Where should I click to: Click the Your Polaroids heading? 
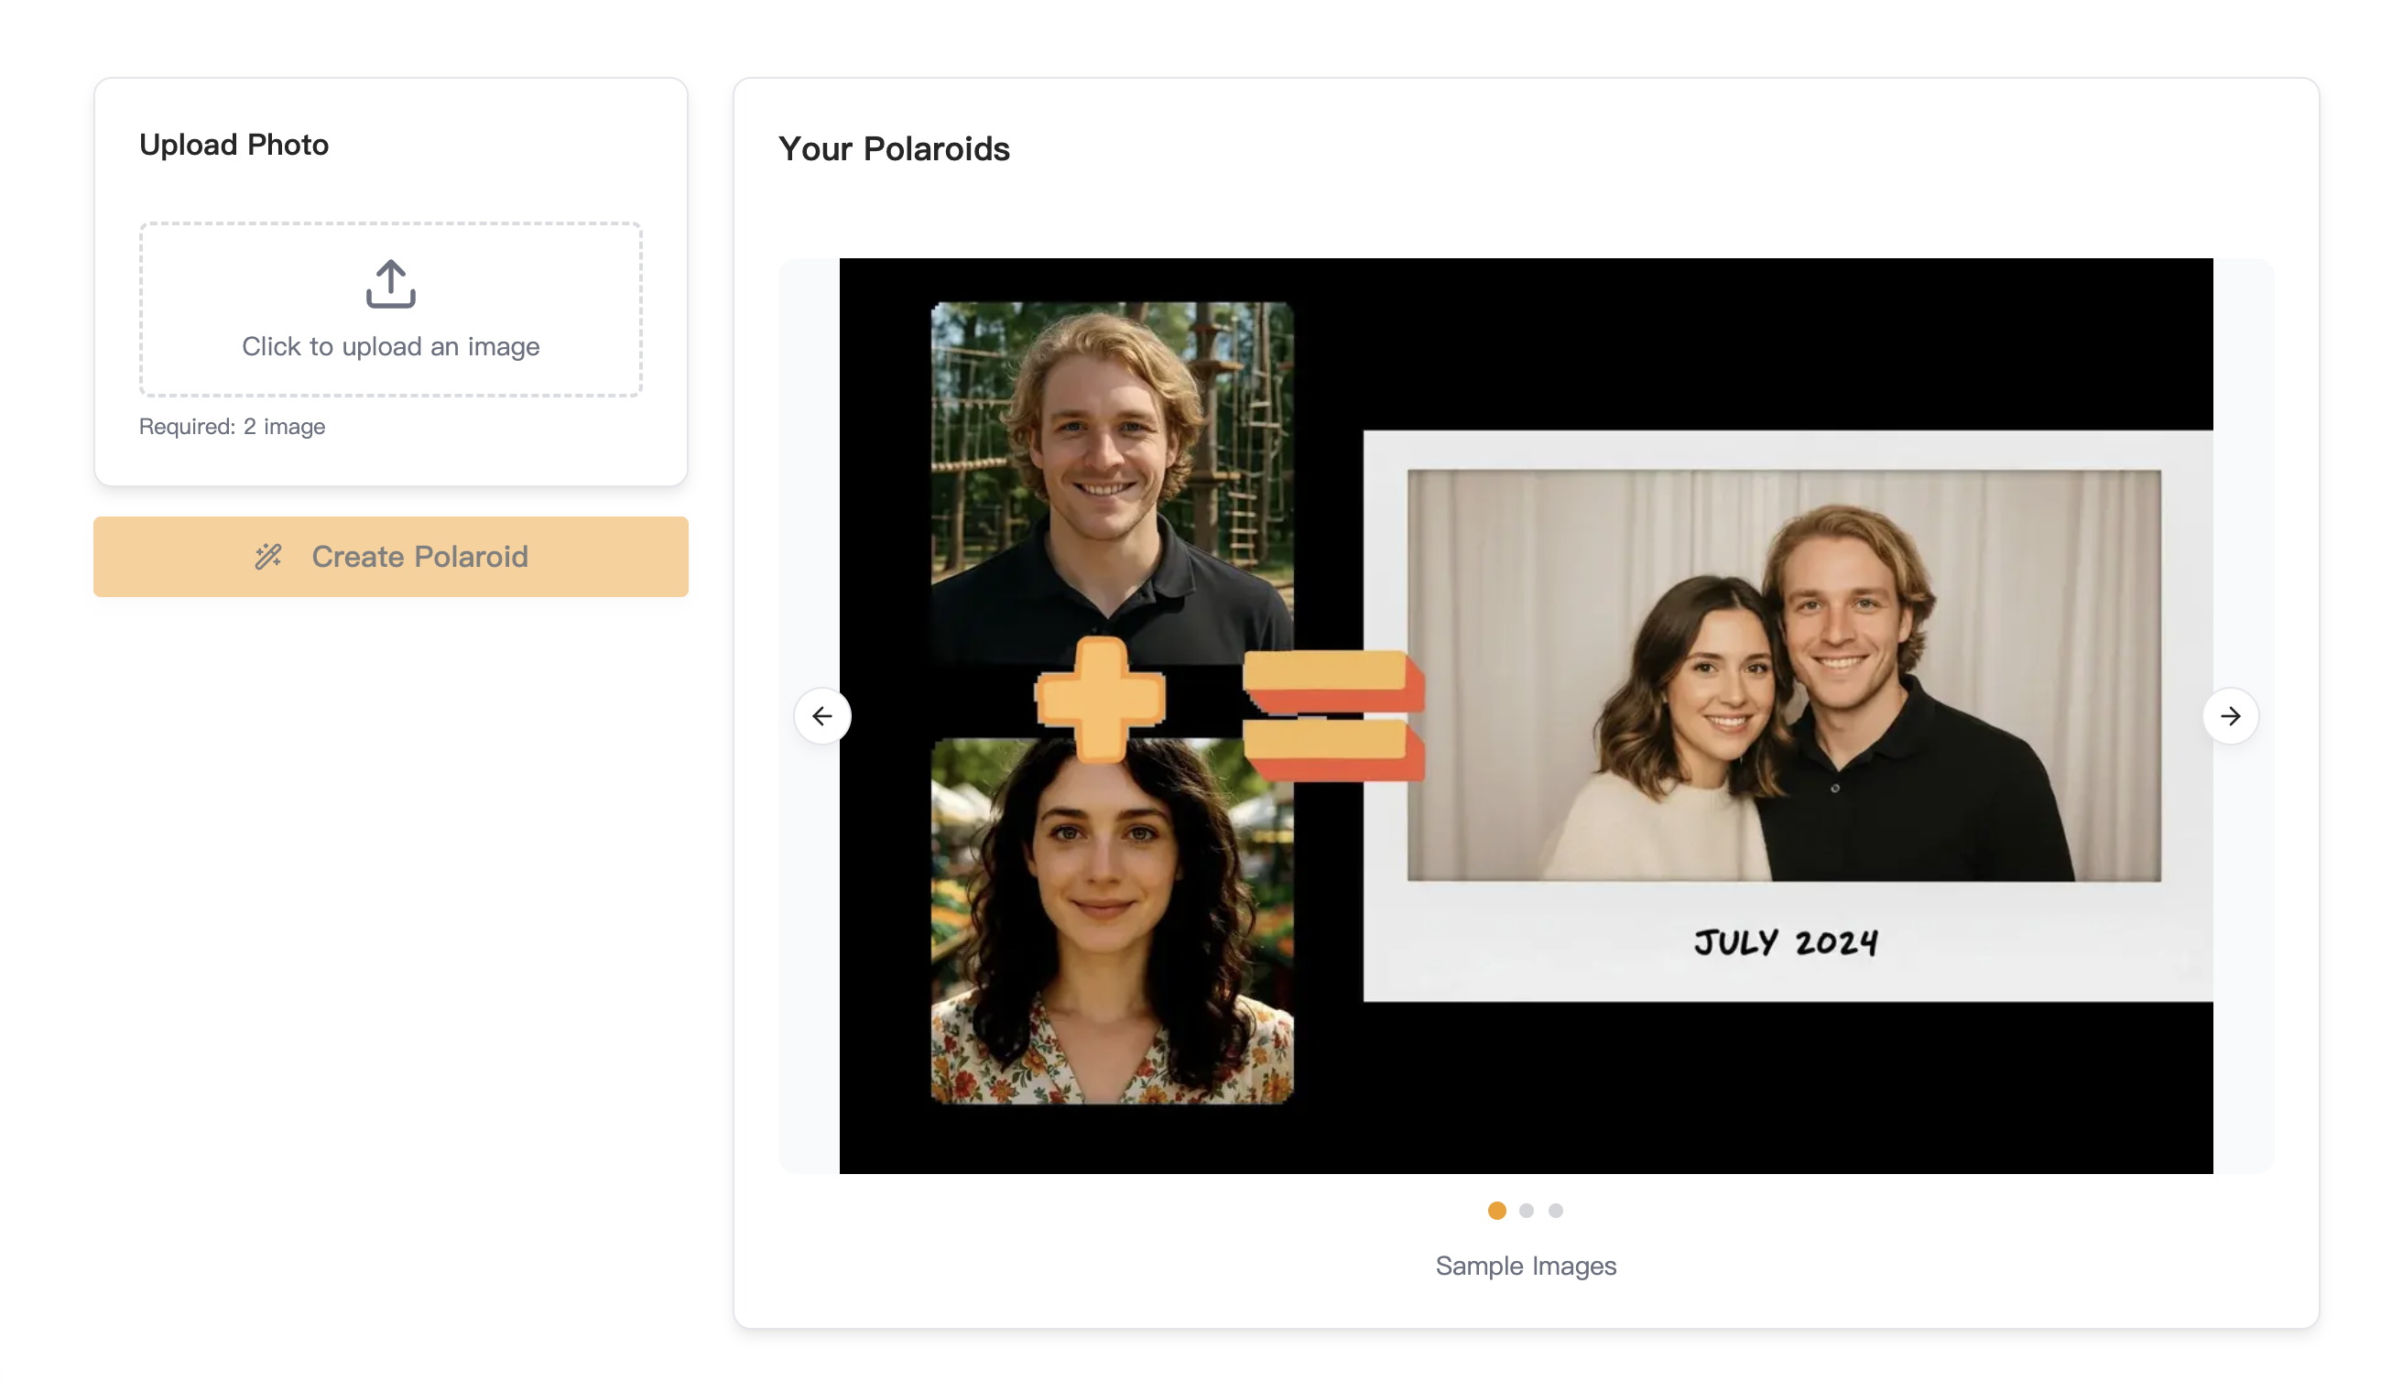pyautogui.click(x=893, y=148)
